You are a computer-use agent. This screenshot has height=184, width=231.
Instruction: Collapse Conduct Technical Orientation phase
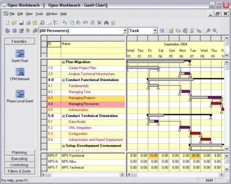point(63,116)
